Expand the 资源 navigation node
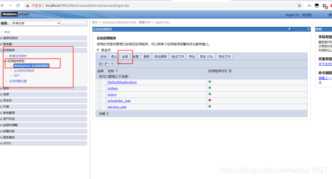This screenshot has height=179, width=332. 1,95
